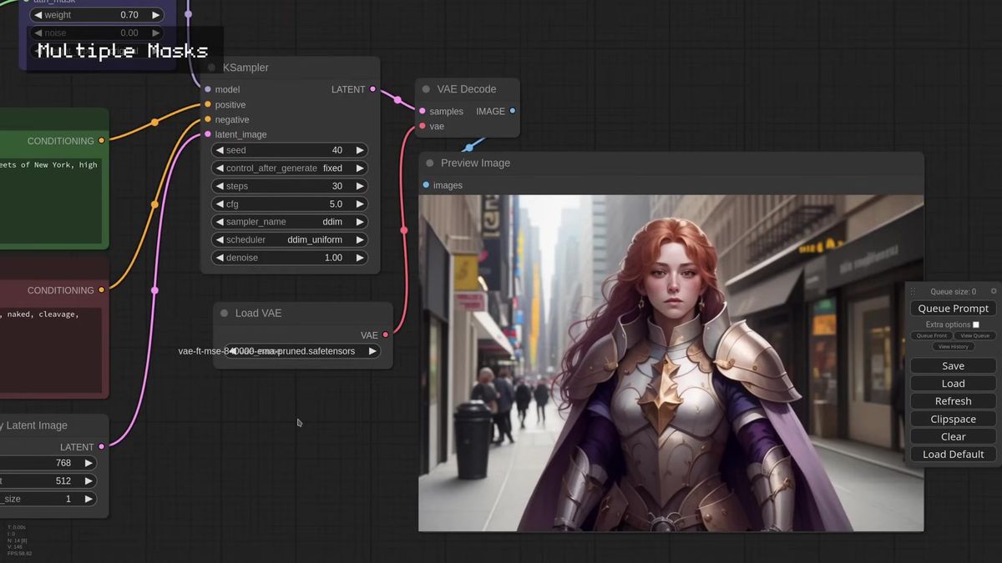Image resolution: width=1002 pixels, height=563 pixels.
Task: Increase cfg with the right arrow
Action: 360,204
